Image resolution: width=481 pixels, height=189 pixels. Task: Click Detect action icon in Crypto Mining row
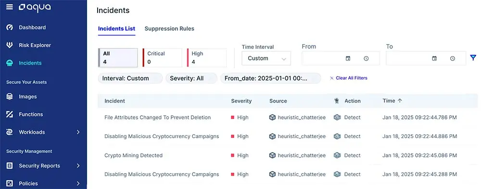click(337, 155)
